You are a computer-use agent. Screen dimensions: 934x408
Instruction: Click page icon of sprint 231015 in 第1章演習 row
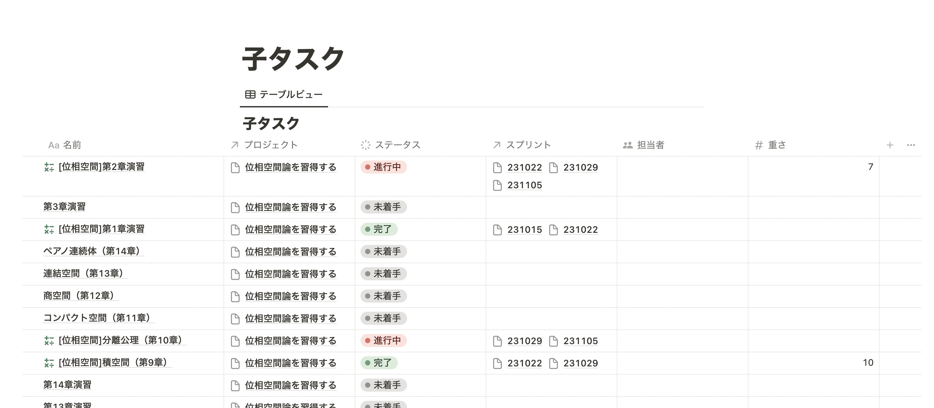pyautogui.click(x=497, y=230)
